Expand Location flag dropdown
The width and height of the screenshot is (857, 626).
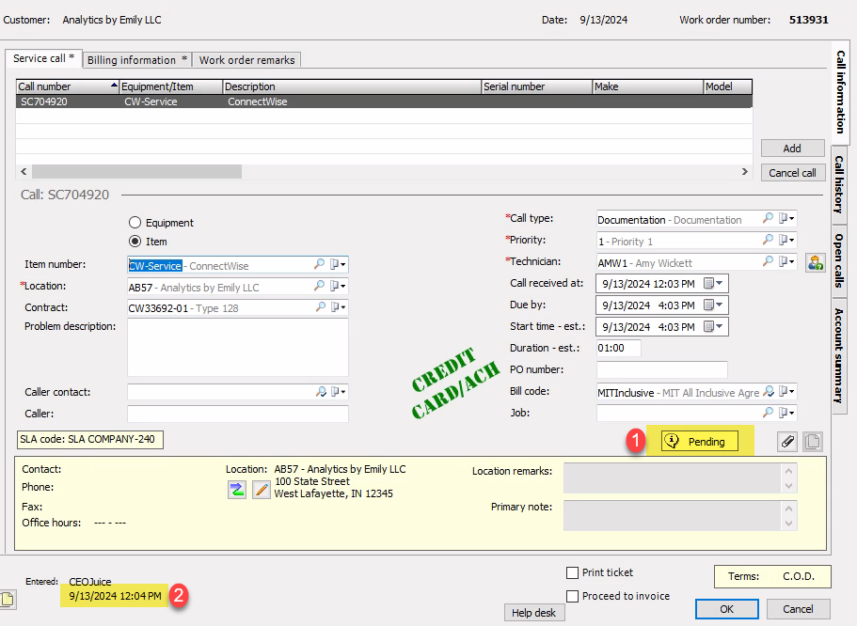(x=338, y=286)
